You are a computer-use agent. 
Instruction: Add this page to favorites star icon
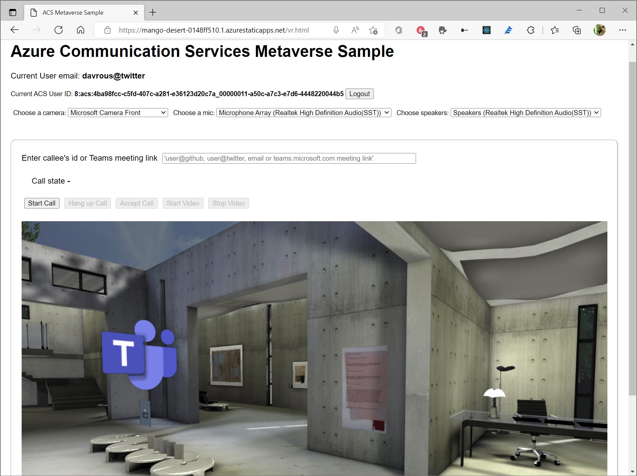pos(373,30)
